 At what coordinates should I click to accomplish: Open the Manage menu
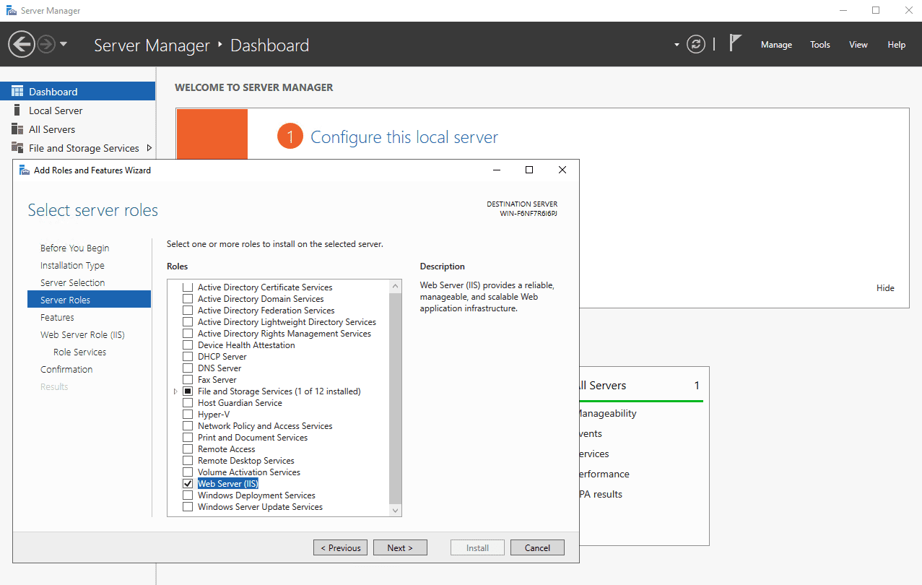pos(776,45)
